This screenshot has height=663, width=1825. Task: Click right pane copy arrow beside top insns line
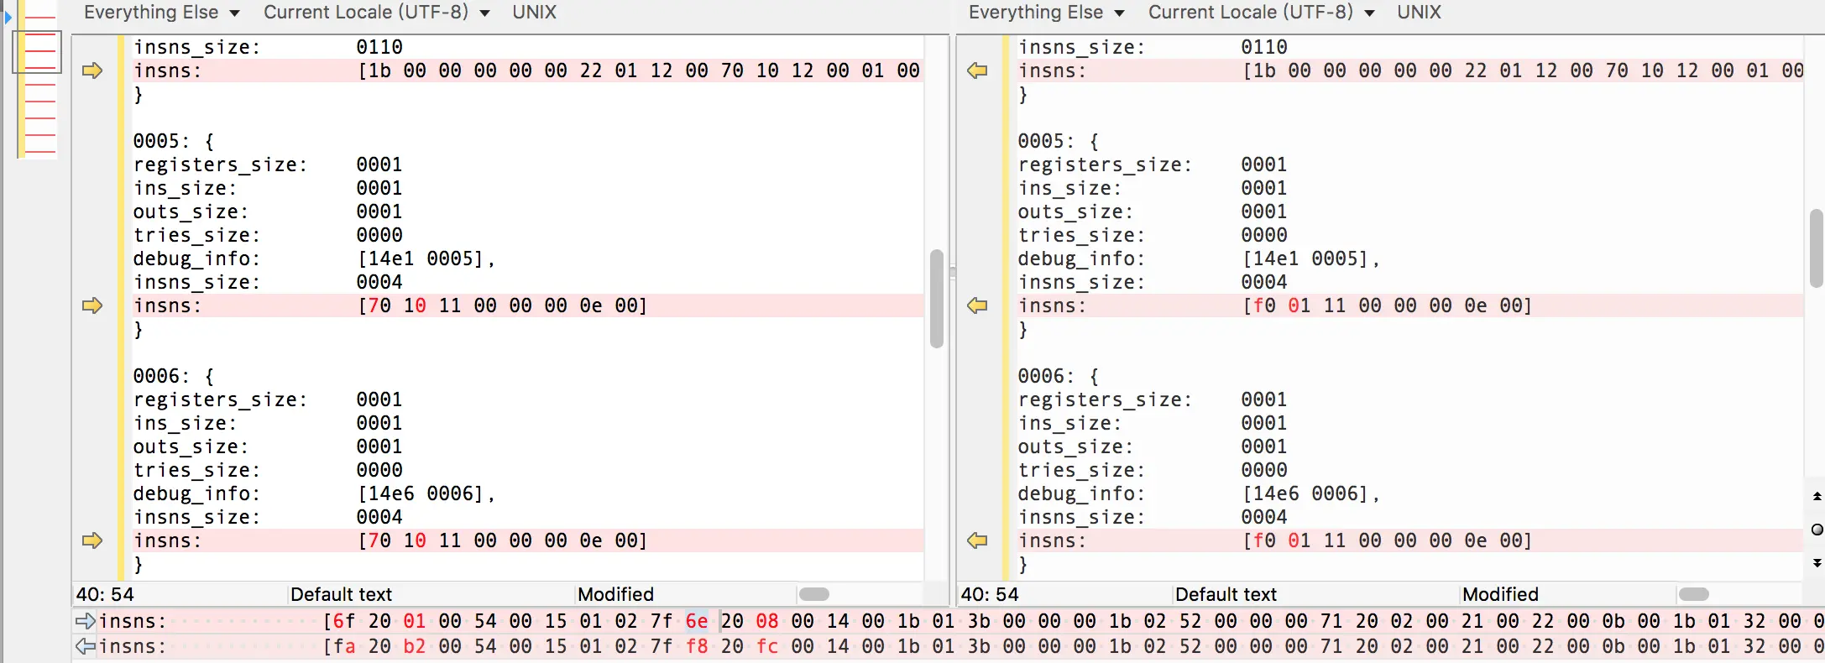(x=977, y=70)
